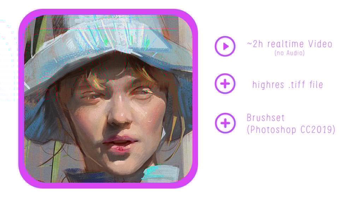Screen dimensions: 355x199
Task: Open the highres .tiff file text
Action: (x=288, y=85)
